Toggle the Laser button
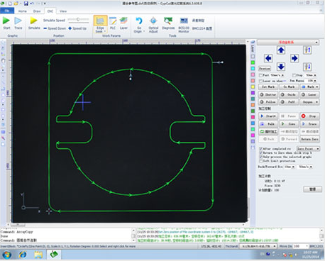Image resolution: width=325 pixels, height=261 pixels. tap(309, 94)
